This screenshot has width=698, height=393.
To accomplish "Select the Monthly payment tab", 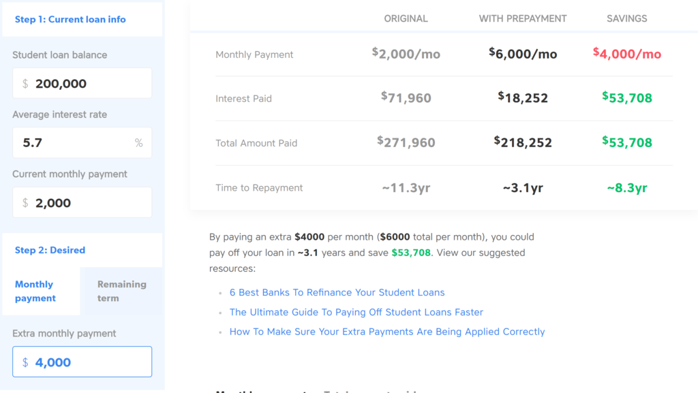I will point(41,292).
